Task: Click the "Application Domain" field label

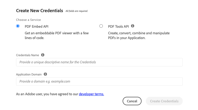Action: [x=29, y=74]
